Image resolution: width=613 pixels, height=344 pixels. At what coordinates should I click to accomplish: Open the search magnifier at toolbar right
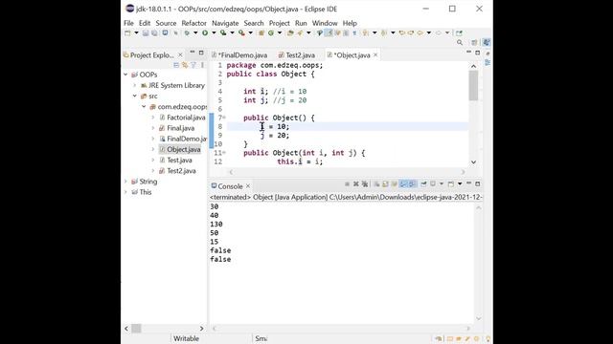(460, 42)
